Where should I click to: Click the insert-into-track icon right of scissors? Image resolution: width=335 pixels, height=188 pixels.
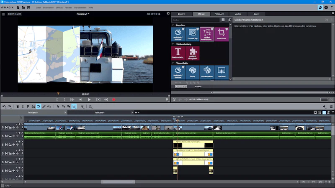91,107
